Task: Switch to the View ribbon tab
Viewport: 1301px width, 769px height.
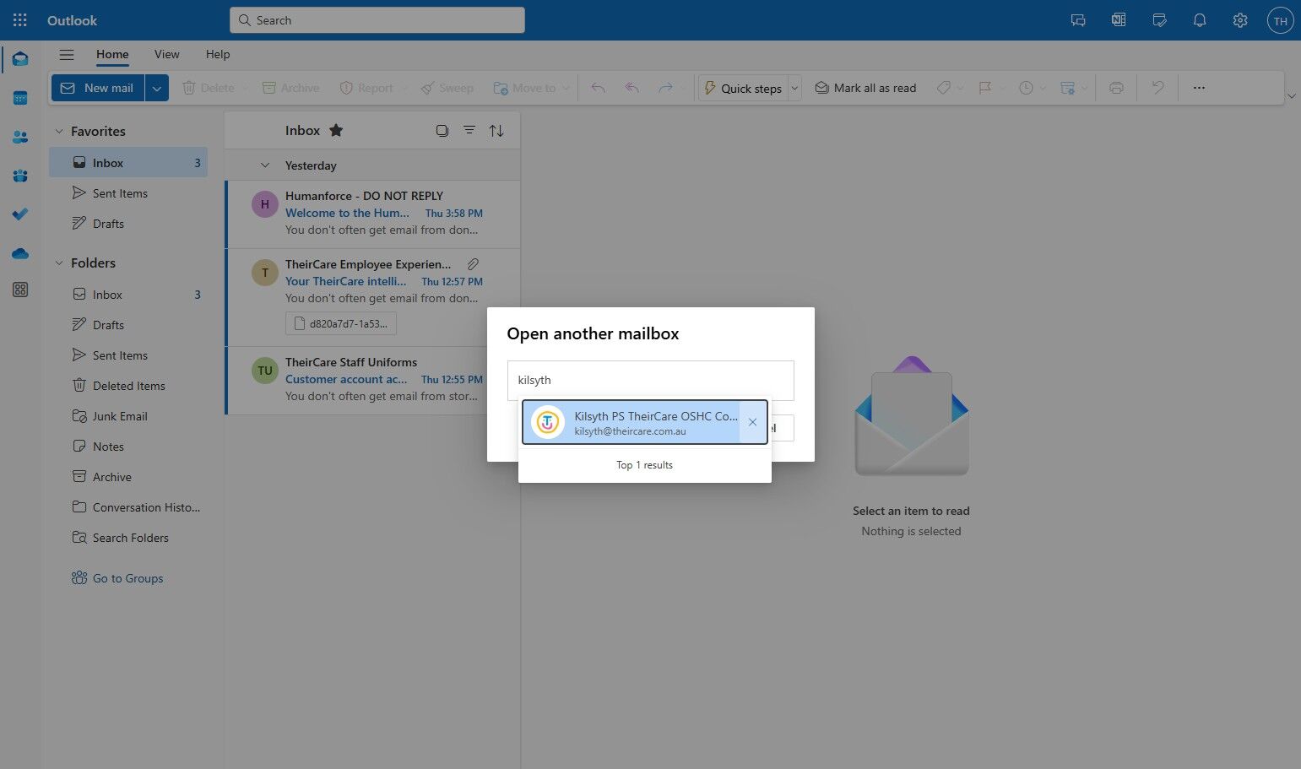Action: coord(166,54)
